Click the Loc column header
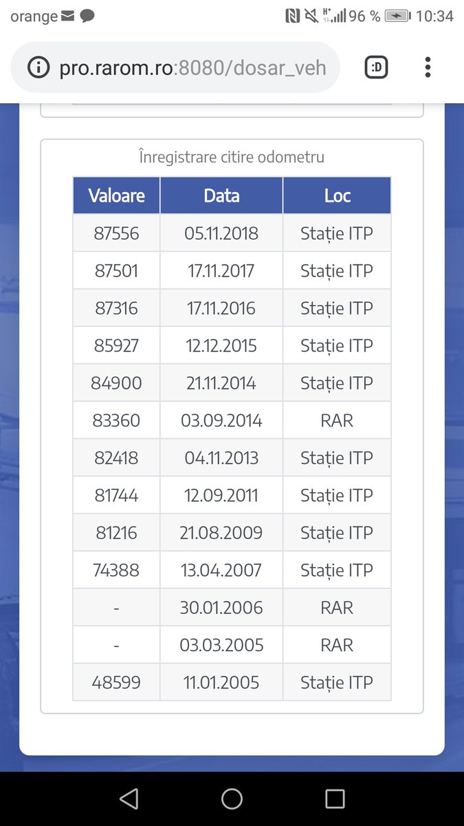Viewport: 464px width, 826px height. [337, 195]
